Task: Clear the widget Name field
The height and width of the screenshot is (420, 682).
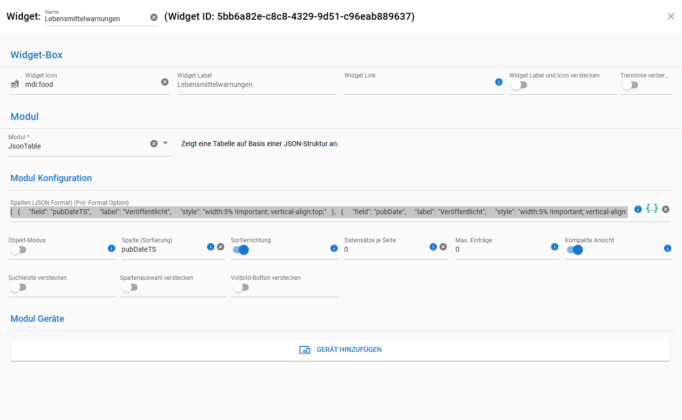Action: (x=154, y=17)
